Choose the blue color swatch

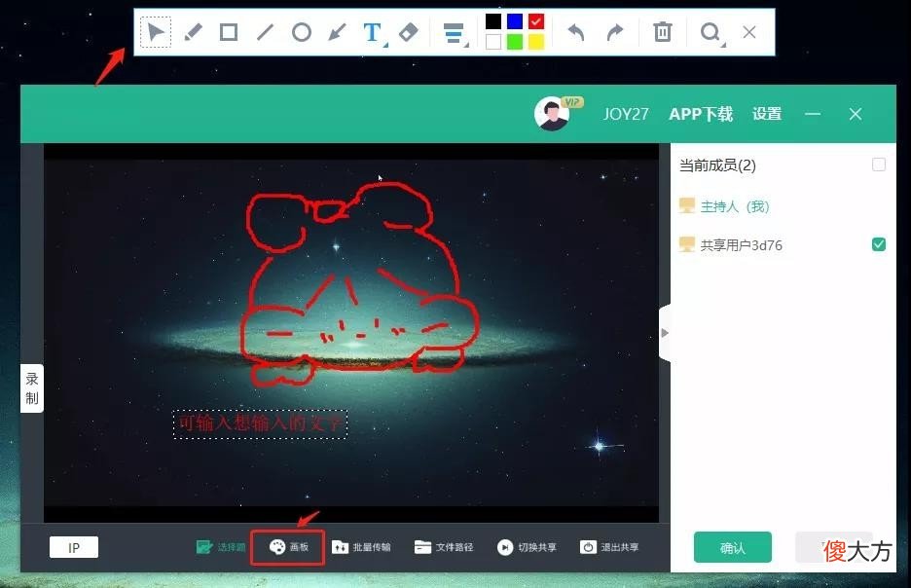[515, 21]
